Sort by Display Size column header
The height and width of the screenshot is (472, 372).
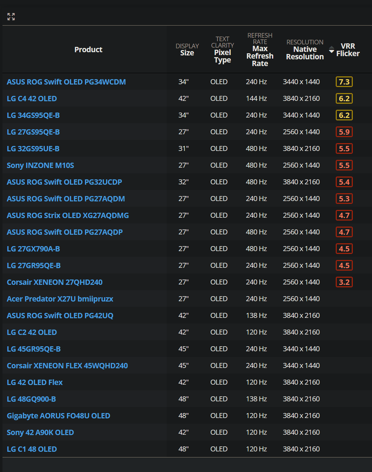187,50
